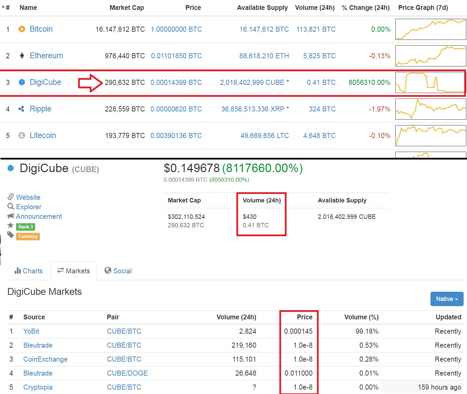
Task: Open the Cryptopia source link
Action: (x=38, y=387)
